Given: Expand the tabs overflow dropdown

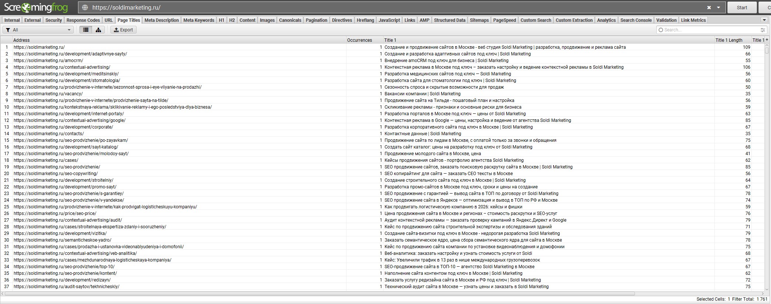Looking at the screenshot, I should 764,20.
